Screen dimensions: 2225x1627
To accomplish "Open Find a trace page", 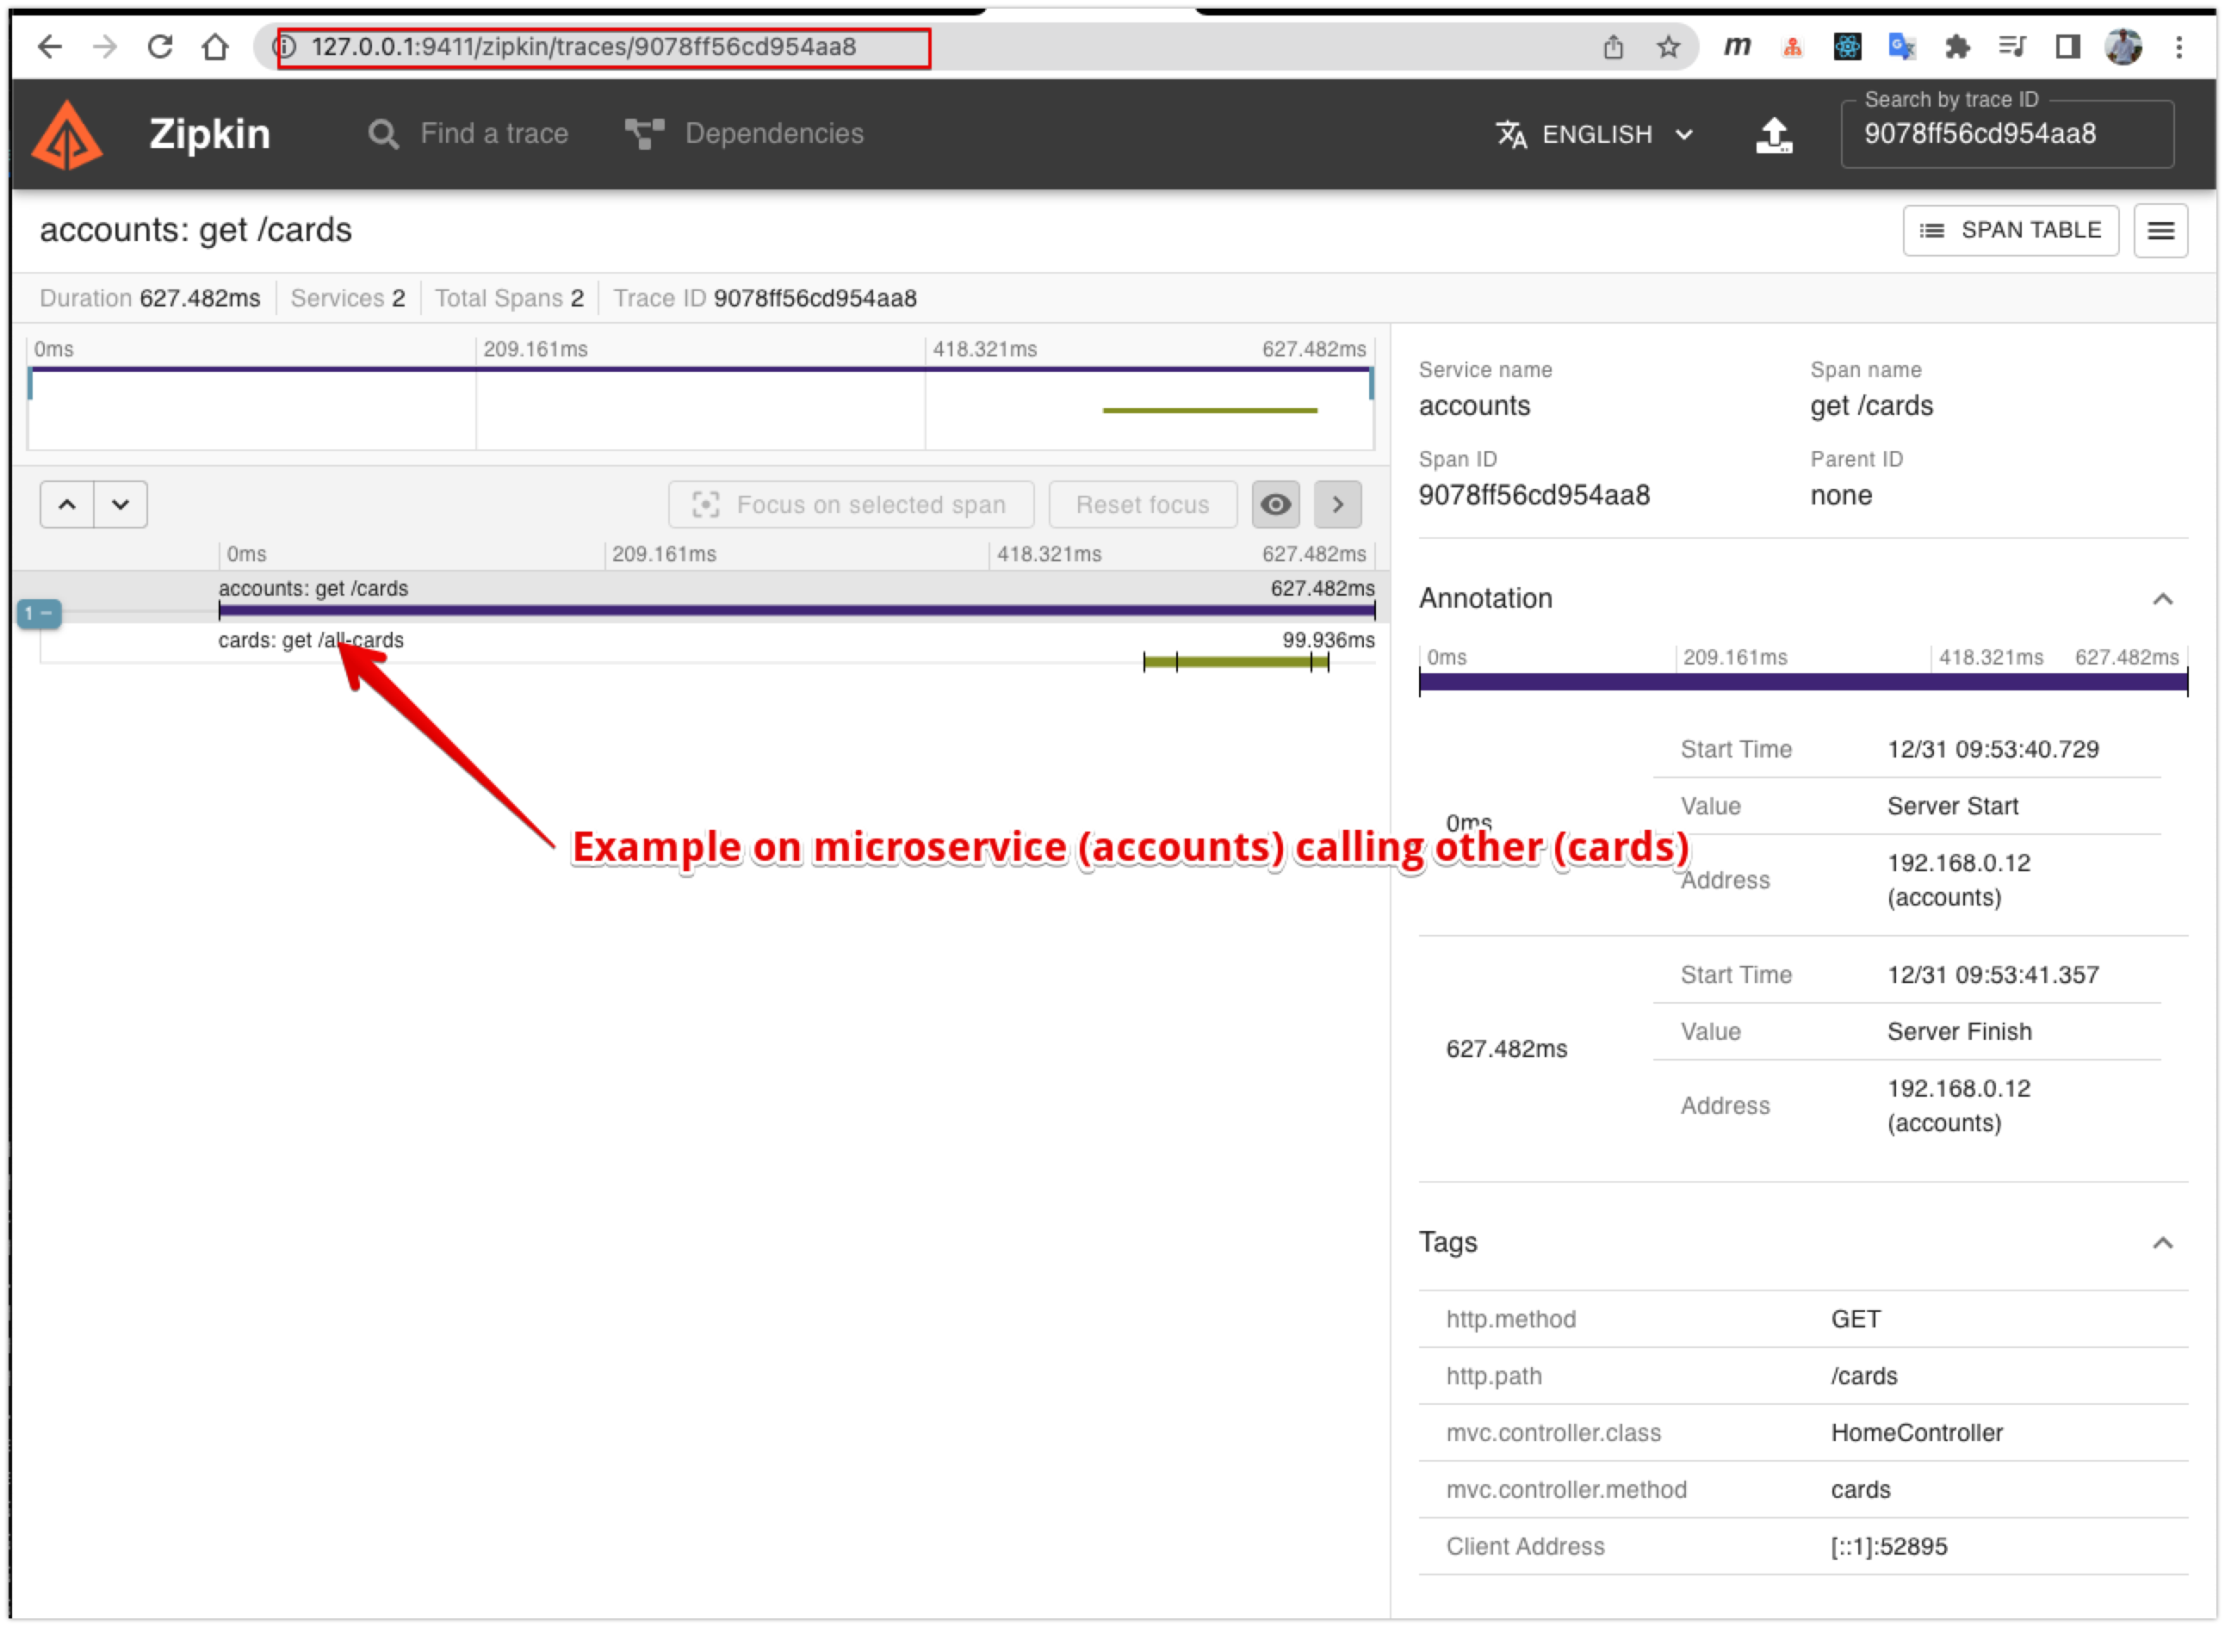I will [x=468, y=134].
